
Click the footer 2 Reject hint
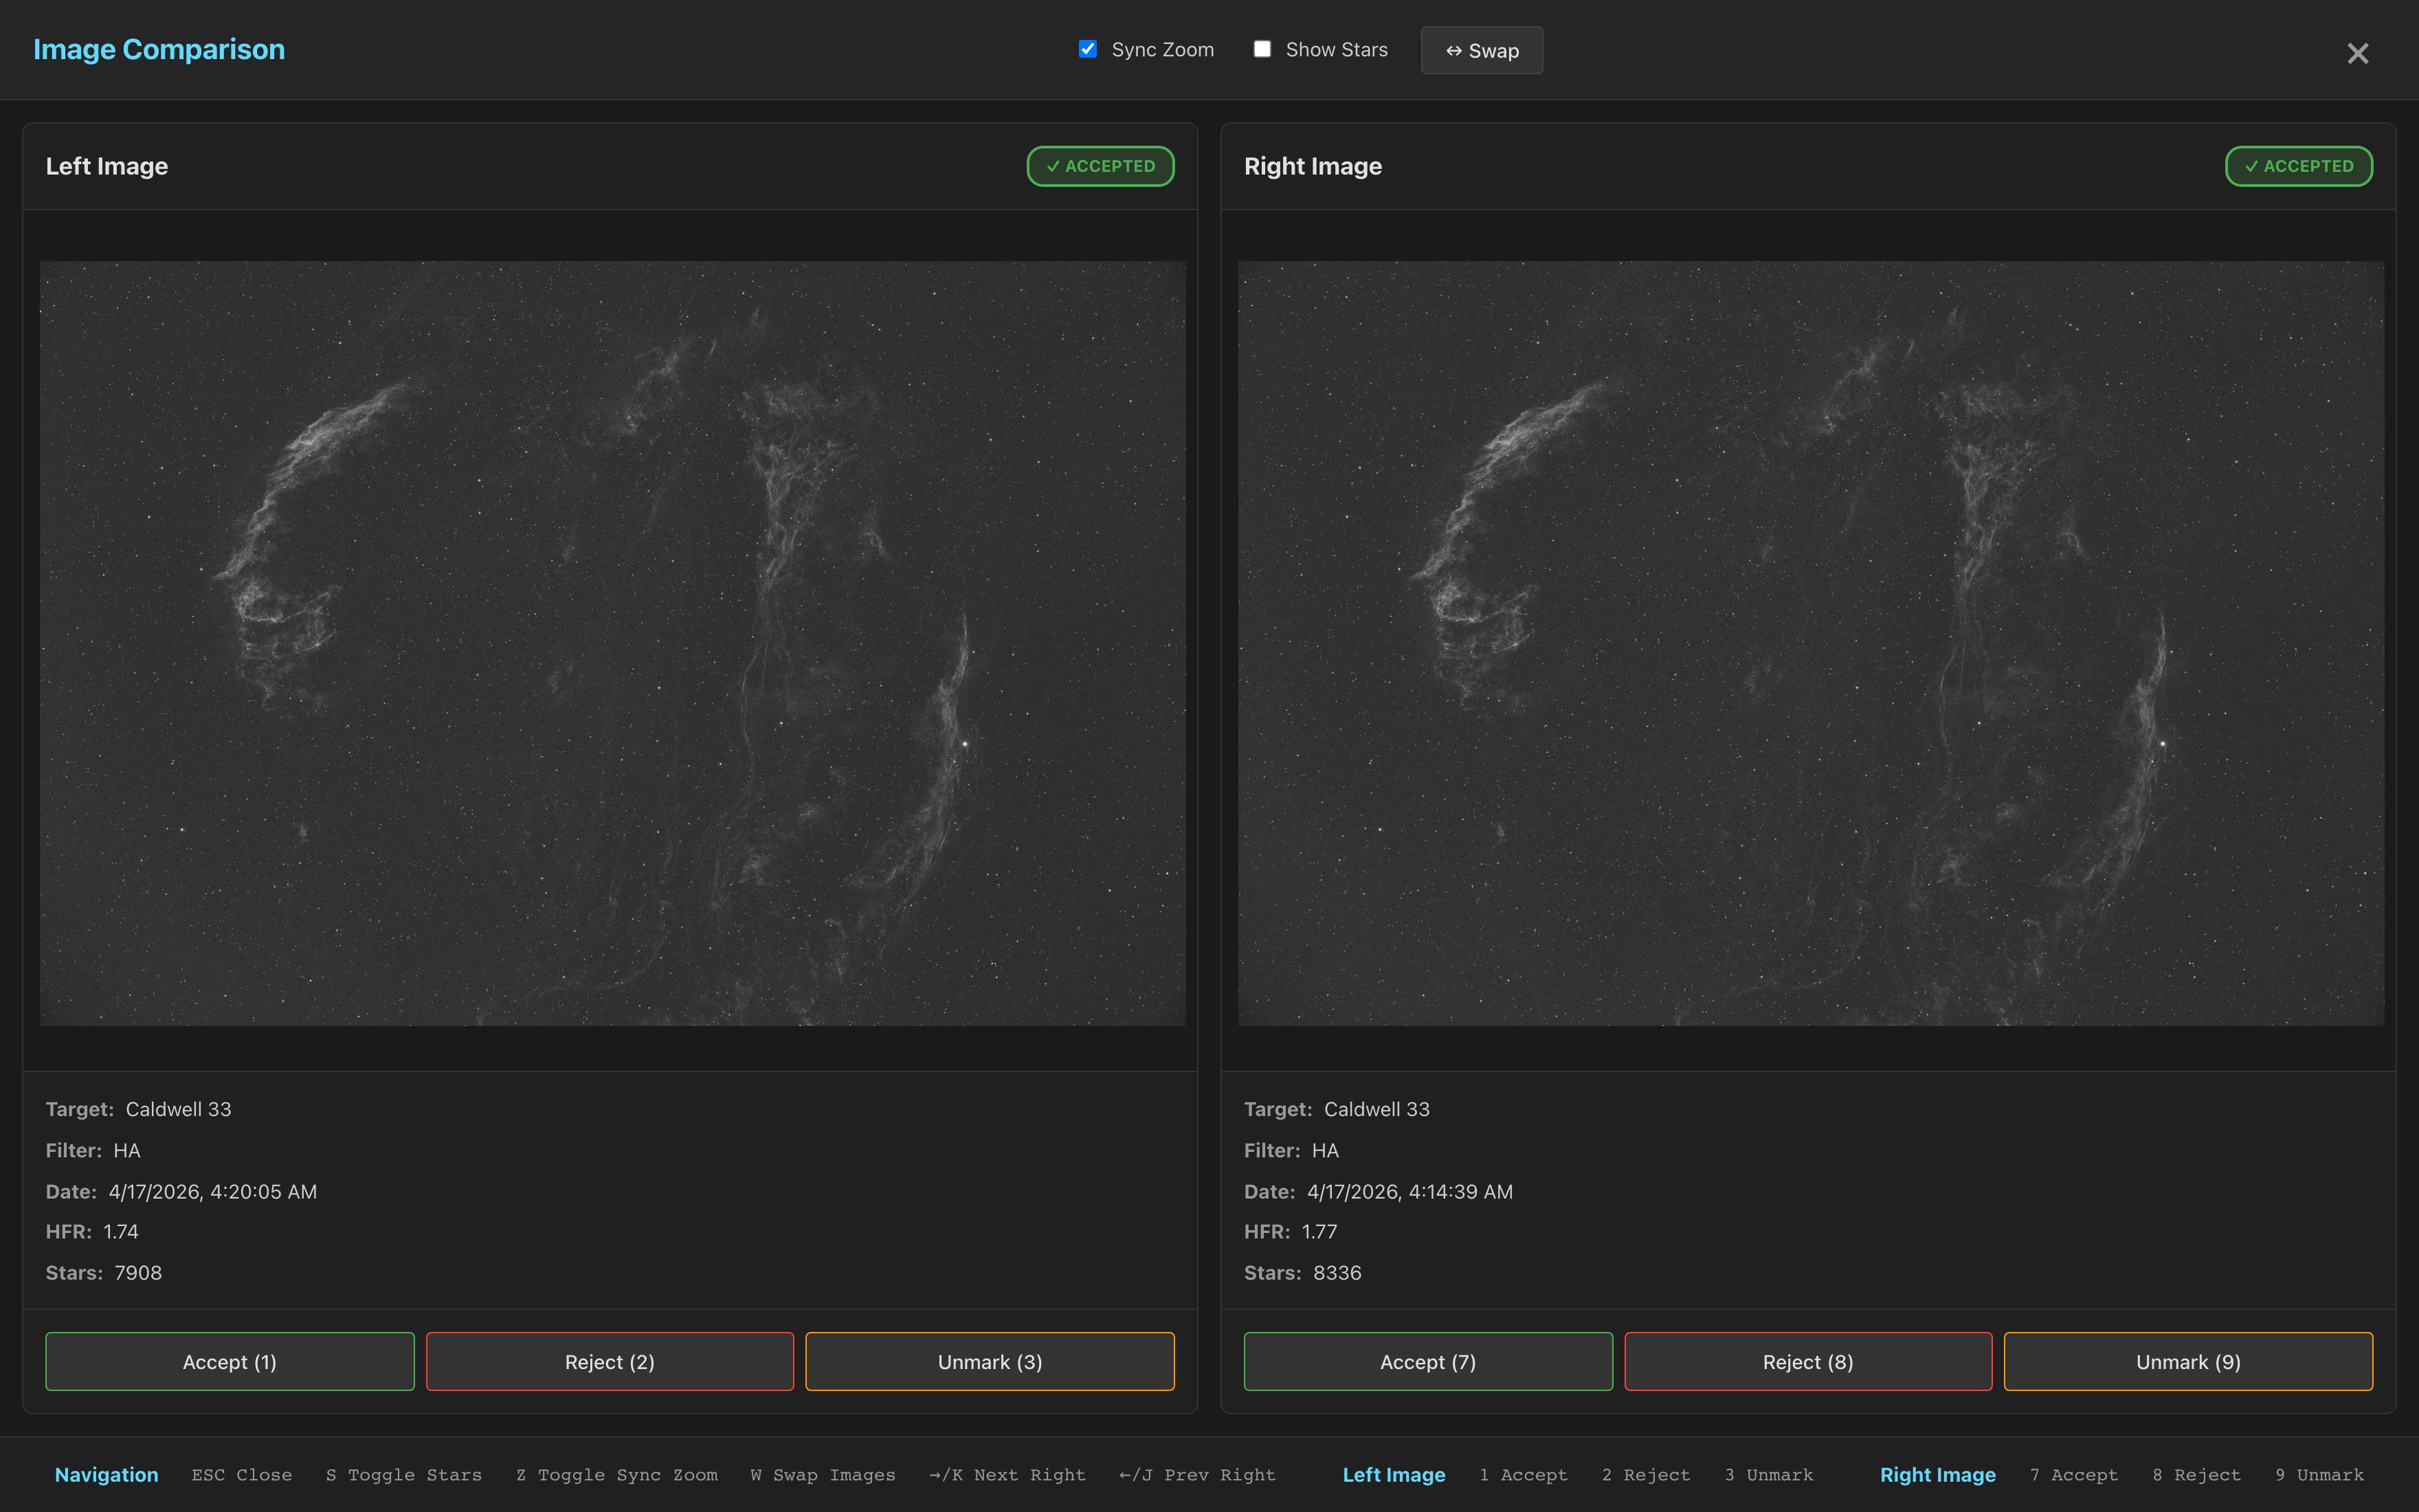click(x=1645, y=1474)
